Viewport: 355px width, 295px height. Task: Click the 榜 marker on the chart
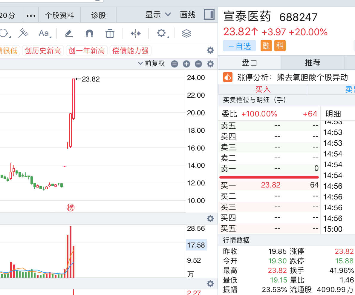71,208
